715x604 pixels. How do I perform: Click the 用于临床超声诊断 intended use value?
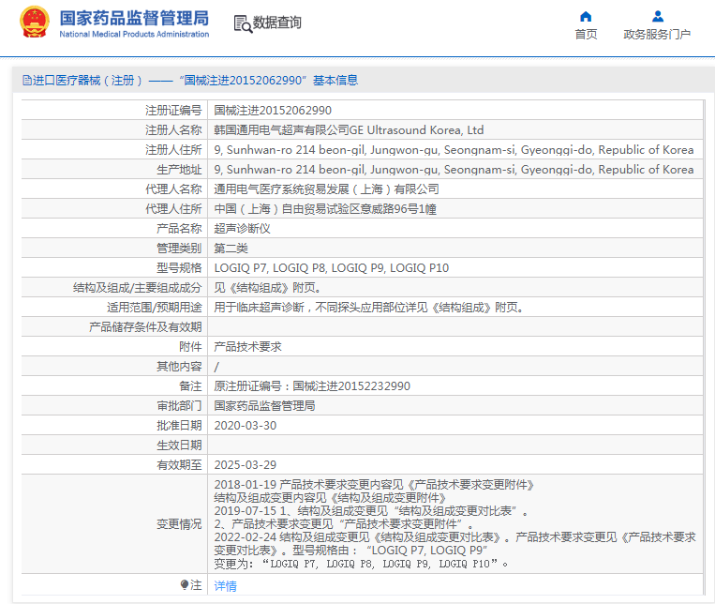pos(368,308)
